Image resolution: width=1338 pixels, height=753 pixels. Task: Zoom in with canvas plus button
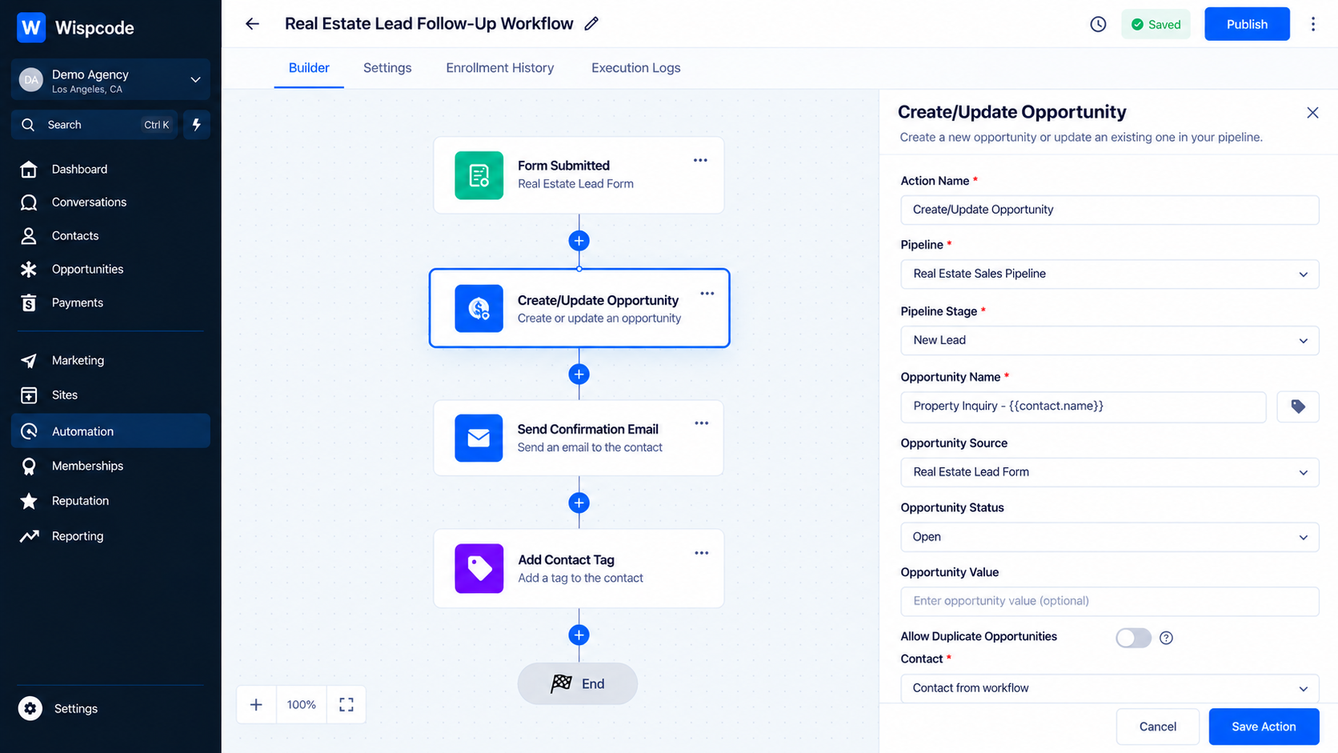[x=256, y=705]
